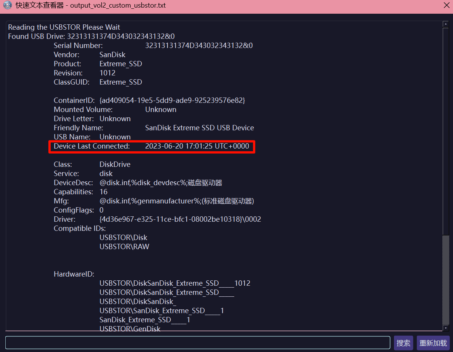The width and height of the screenshot is (453, 352).
Task: Click the date 2023-06-20 17:01:25 UTC+0000
Action: tap(197, 146)
